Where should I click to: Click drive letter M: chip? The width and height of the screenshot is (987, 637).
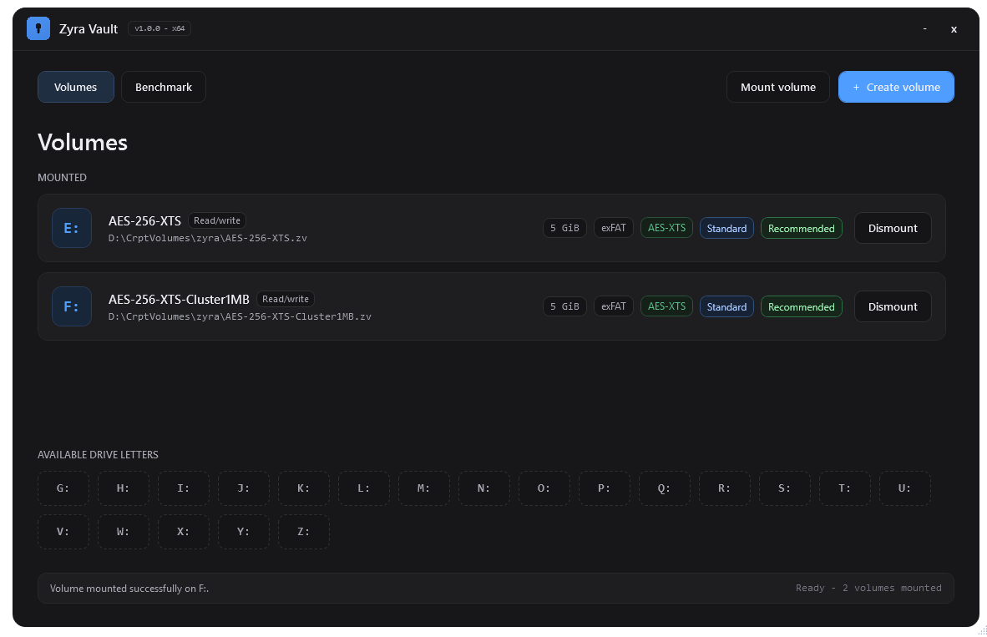tap(423, 488)
